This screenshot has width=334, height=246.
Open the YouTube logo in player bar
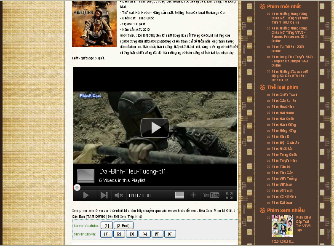coord(211,195)
